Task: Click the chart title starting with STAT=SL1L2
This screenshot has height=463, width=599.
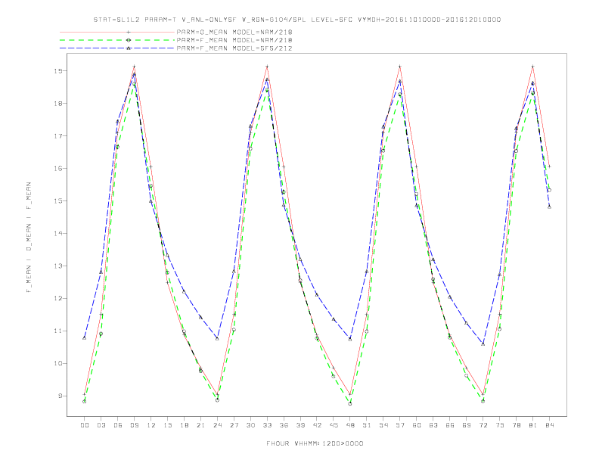Action: (296, 20)
